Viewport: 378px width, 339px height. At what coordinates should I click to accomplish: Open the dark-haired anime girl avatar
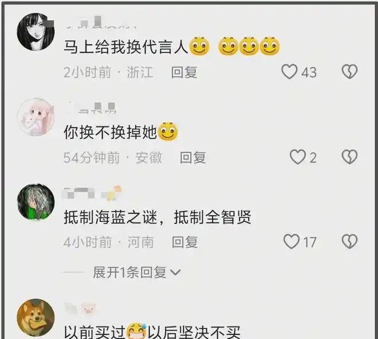pyautogui.click(x=36, y=32)
